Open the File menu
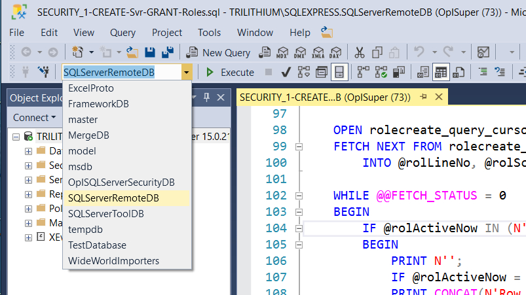This screenshot has height=295, width=526. pos(17,33)
